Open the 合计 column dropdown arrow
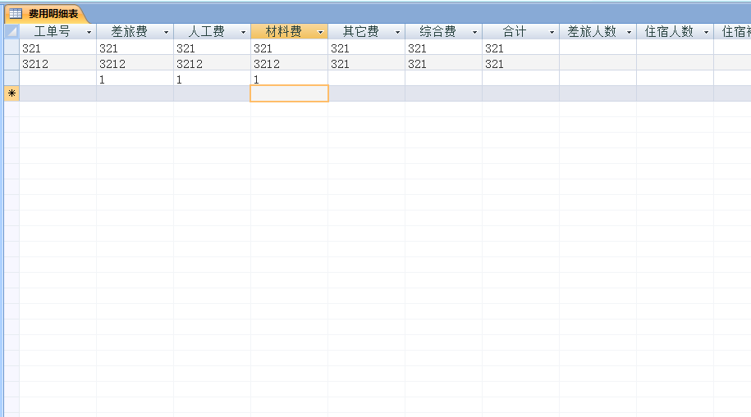Viewport: 751px width, 417px height. point(552,33)
